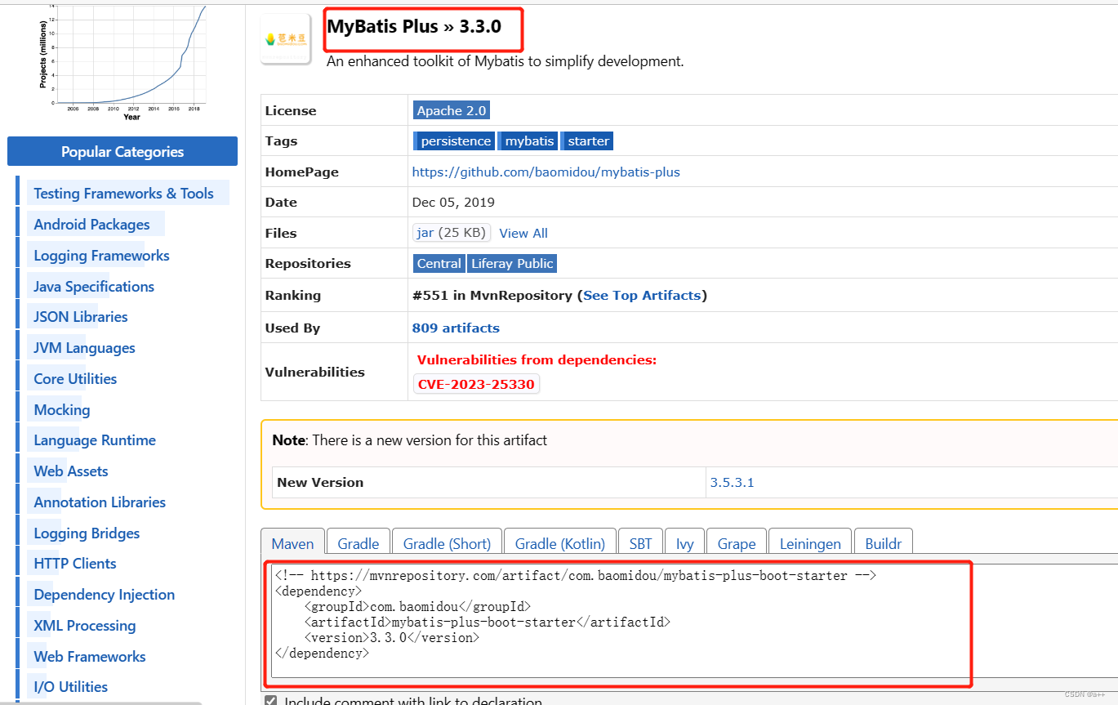Image resolution: width=1118 pixels, height=705 pixels.
Task: Click the MyBatis Plus logo icon
Action: click(x=285, y=38)
